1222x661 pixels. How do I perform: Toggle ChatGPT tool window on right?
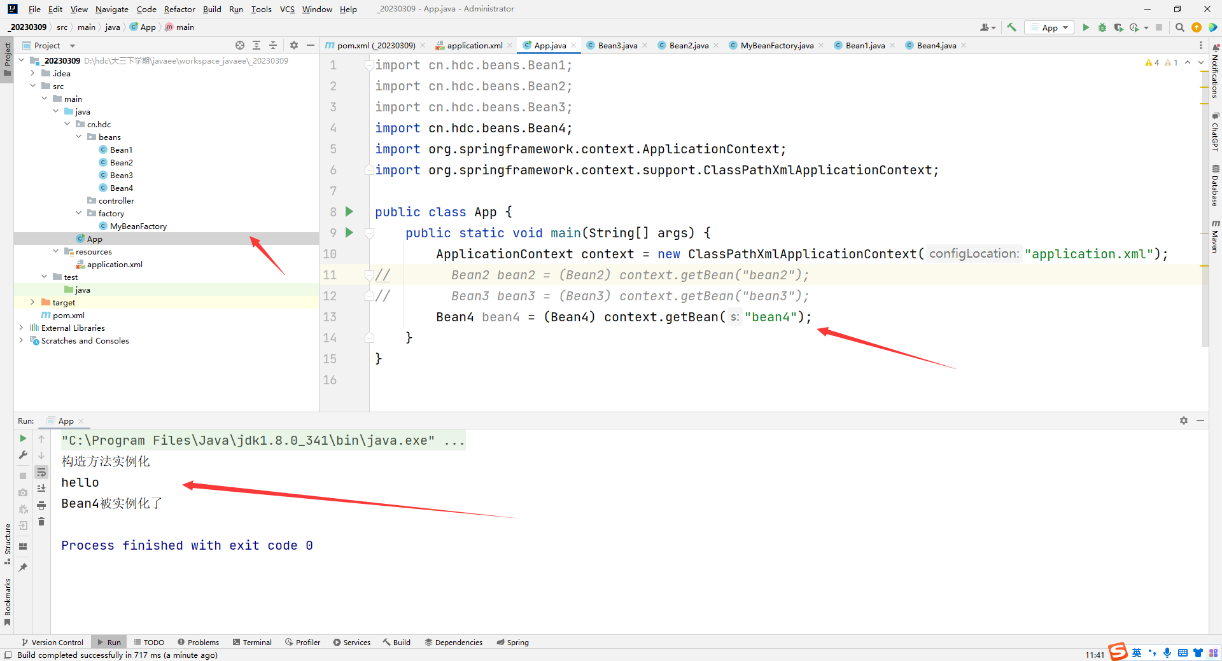click(x=1215, y=132)
